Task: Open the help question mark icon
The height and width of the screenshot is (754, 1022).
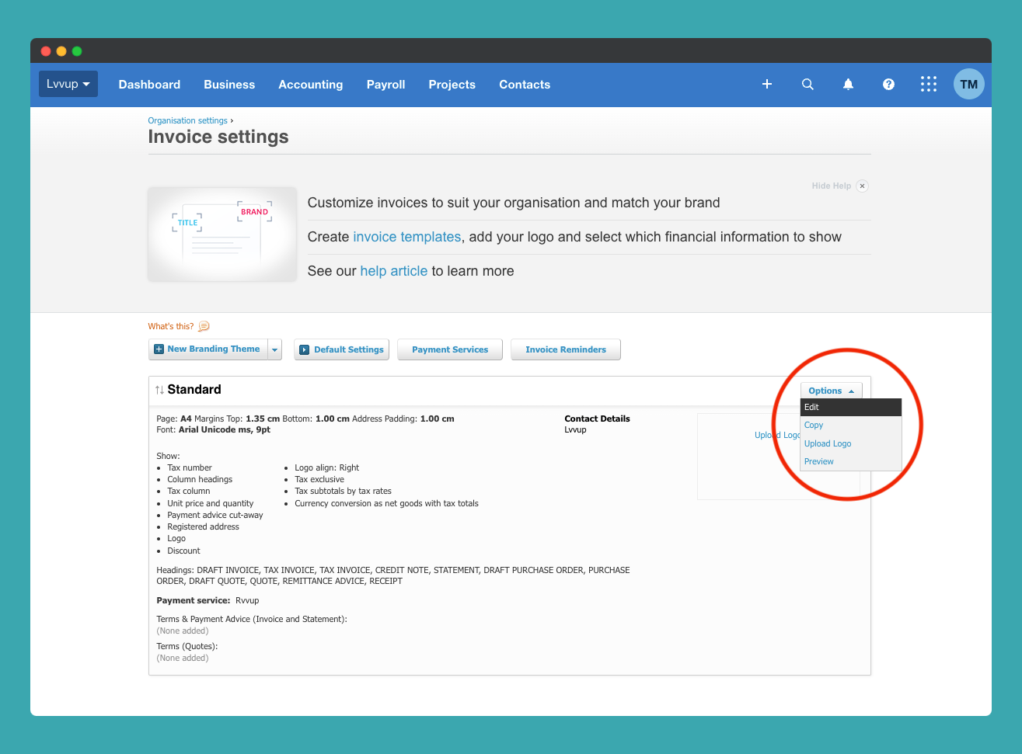Action: [x=888, y=84]
